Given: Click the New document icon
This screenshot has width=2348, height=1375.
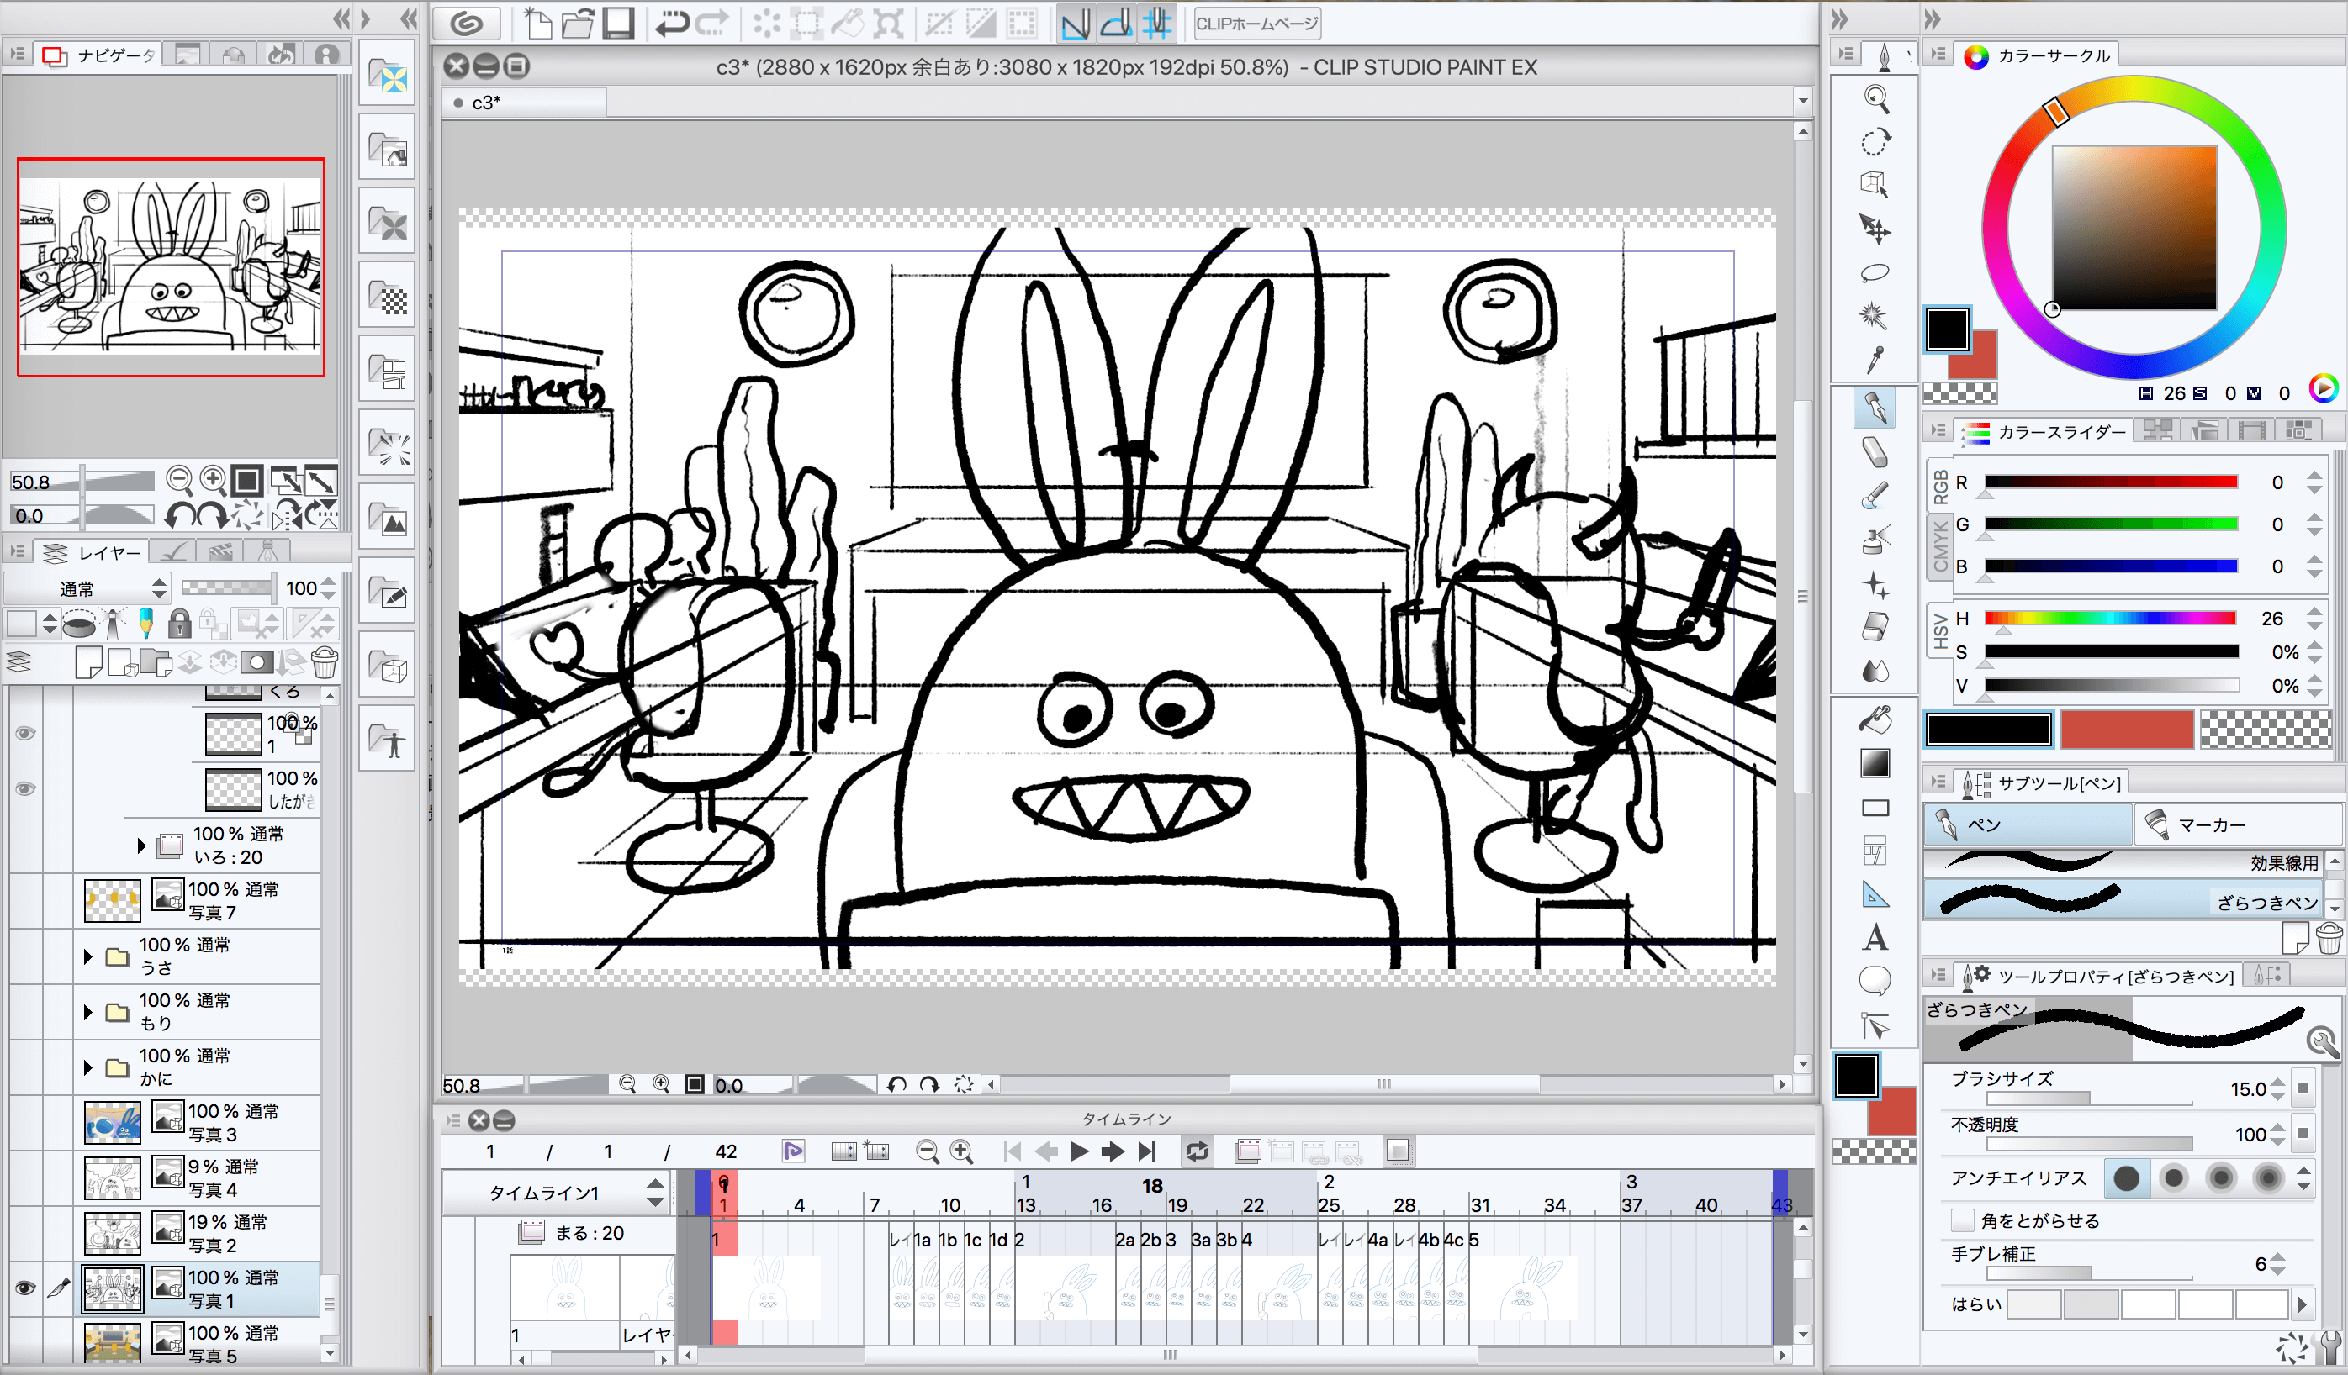Looking at the screenshot, I should pyautogui.click(x=537, y=24).
